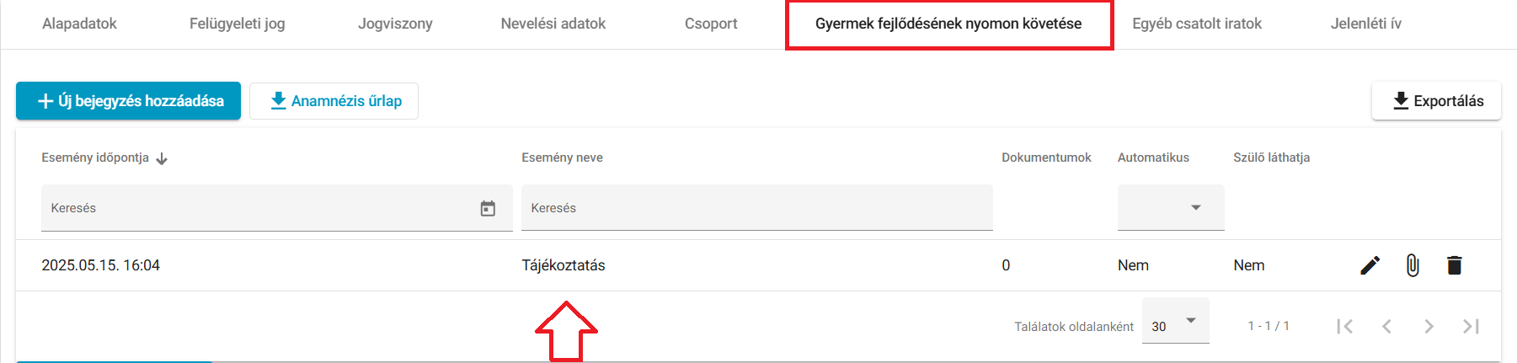Export the list with Exportálás
This screenshot has height=363, width=1517.
pyautogui.click(x=1436, y=101)
